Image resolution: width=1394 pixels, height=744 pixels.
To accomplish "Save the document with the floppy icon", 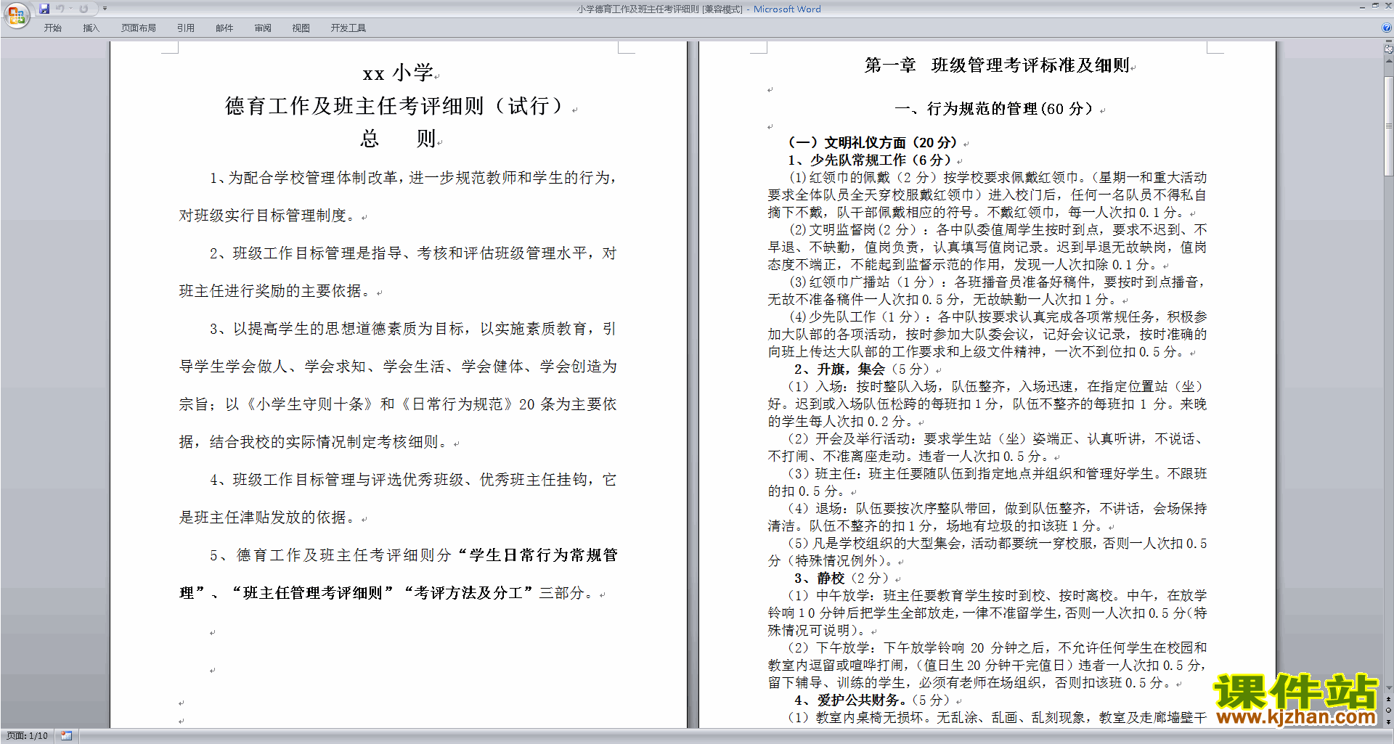I will (x=44, y=9).
